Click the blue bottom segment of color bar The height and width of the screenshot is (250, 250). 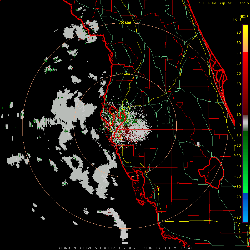pos(245,208)
